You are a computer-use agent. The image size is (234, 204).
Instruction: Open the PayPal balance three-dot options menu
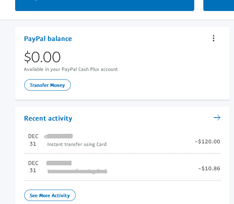pyautogui.click(x=214, y=38)
